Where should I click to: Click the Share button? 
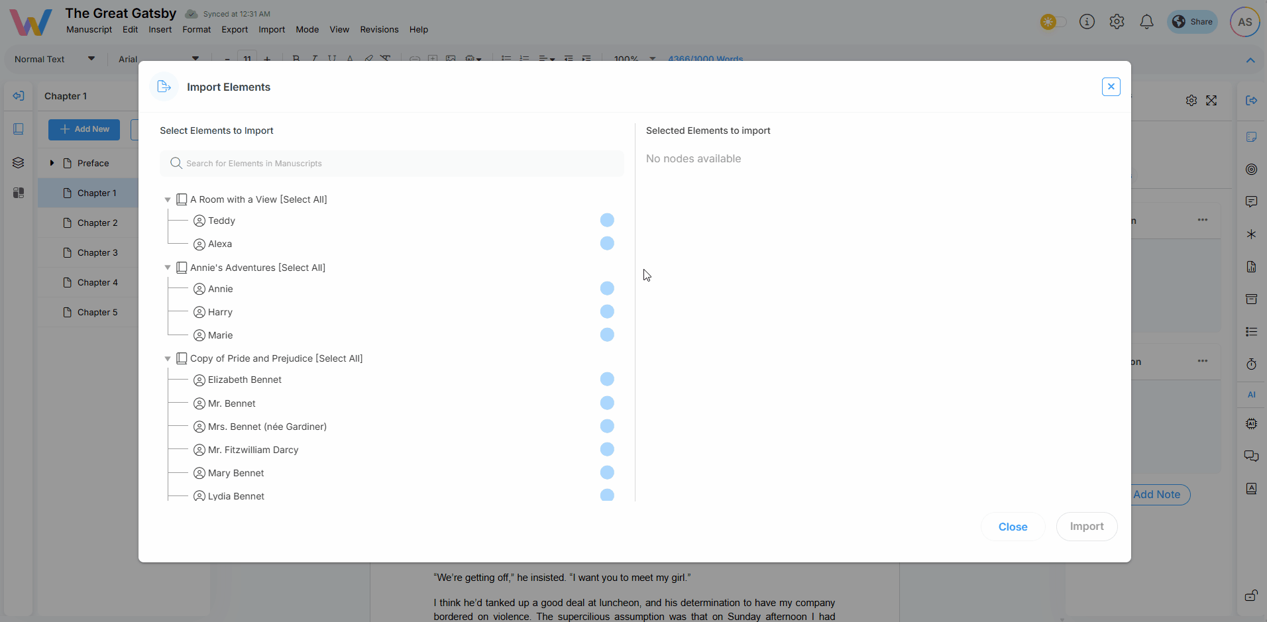[1193, 22]
